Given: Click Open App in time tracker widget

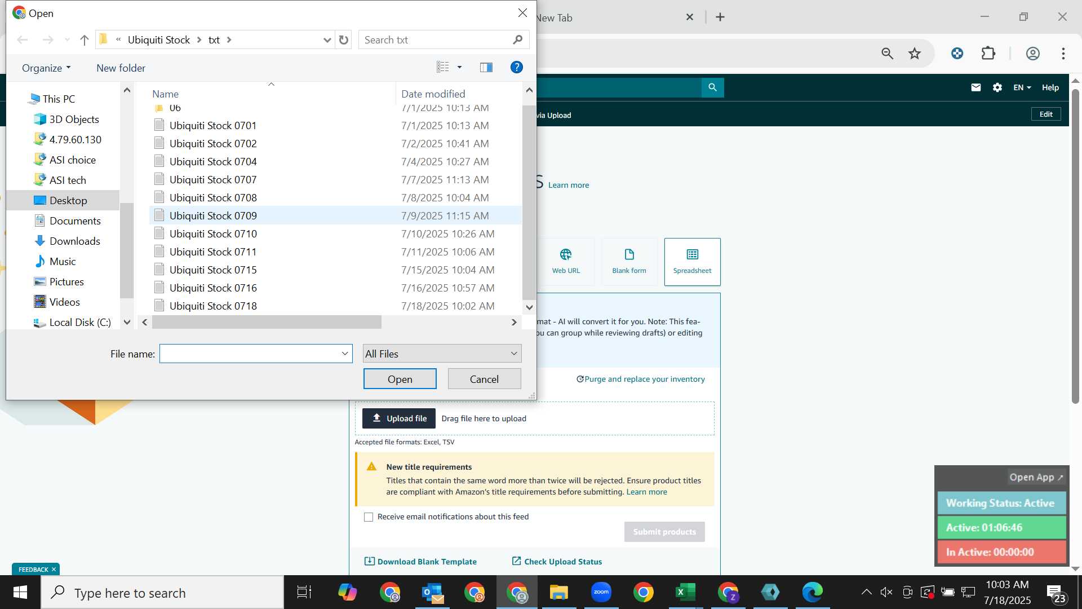Looking at the screenshot, I should (x=1036, y=477).
